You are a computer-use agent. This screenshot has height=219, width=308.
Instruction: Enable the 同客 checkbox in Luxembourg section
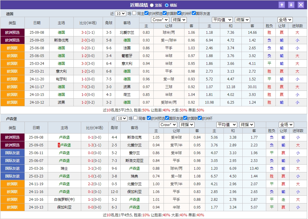pyautogui.click(x=135, y=118)
